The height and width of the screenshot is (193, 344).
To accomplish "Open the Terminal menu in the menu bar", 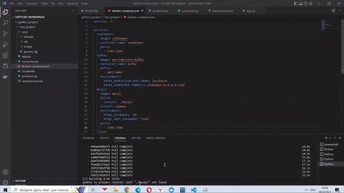I will click(73, 4).
